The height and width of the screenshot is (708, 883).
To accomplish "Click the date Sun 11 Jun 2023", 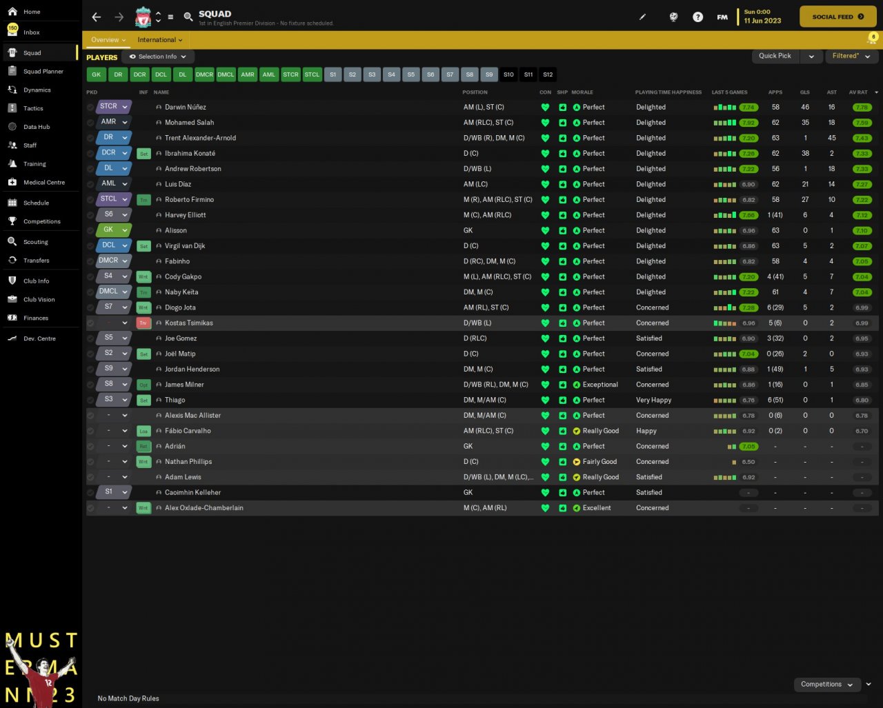I will [762, 17].
